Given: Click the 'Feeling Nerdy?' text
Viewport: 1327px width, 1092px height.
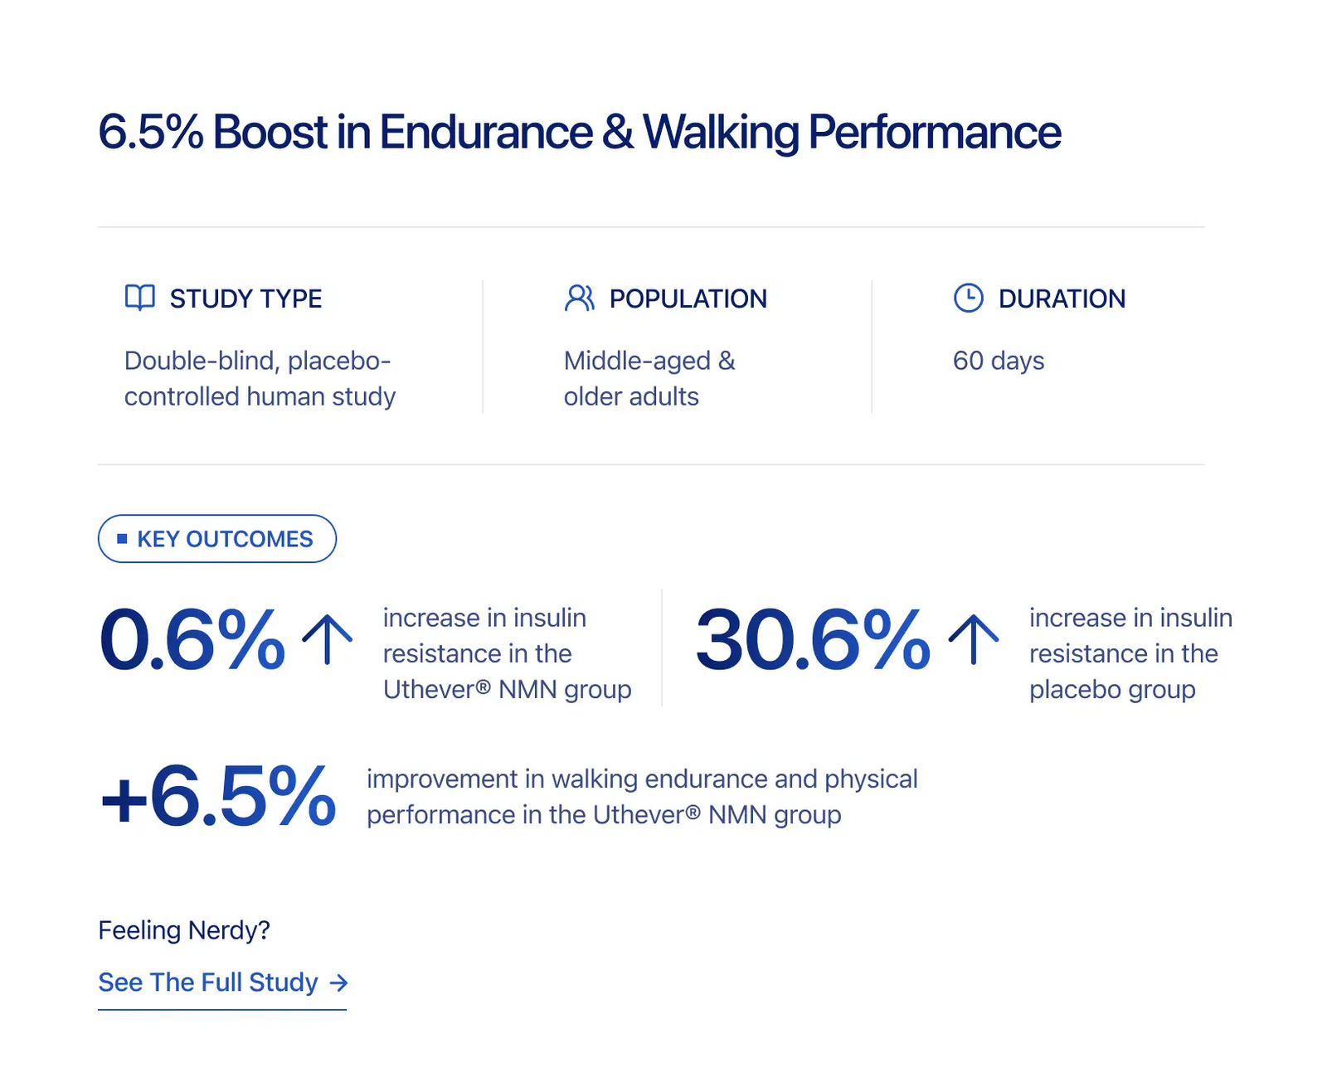Looking at the screenshot, I should 184,930.
